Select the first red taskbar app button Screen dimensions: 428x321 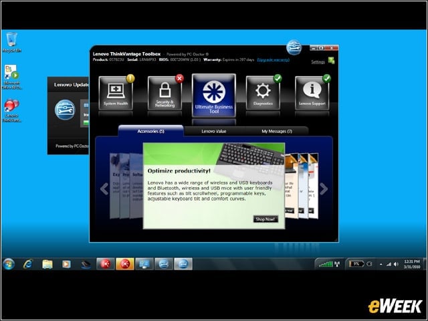click(x=106, y=264)
